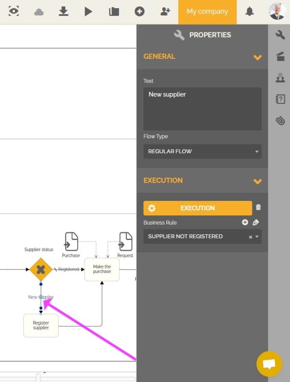Open the notifications bell
Image resolution: width=290 pixels, height=382 pixels.
click(249, 12)
